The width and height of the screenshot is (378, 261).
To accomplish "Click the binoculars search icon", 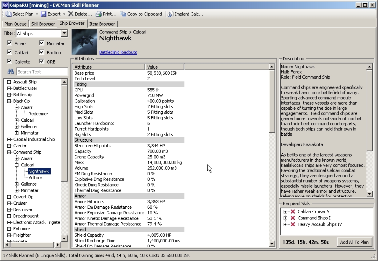I will point(11,72).
